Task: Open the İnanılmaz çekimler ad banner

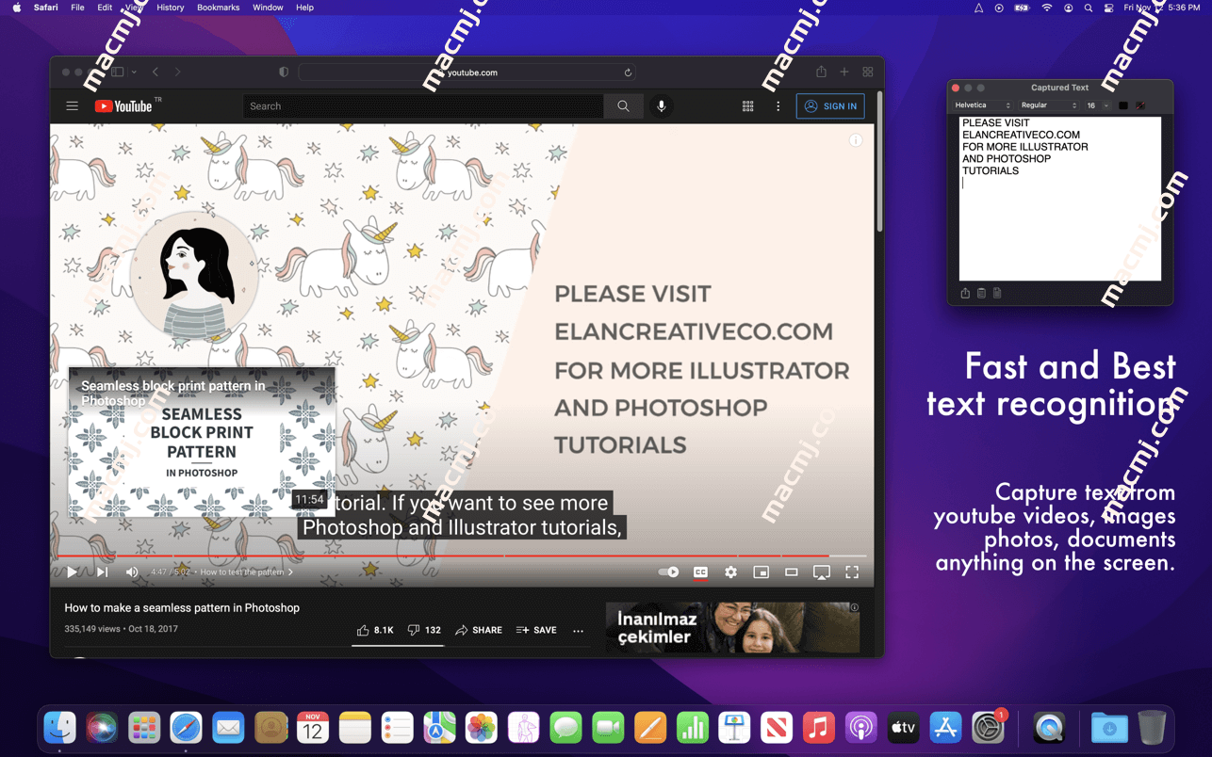Action: 732,627
